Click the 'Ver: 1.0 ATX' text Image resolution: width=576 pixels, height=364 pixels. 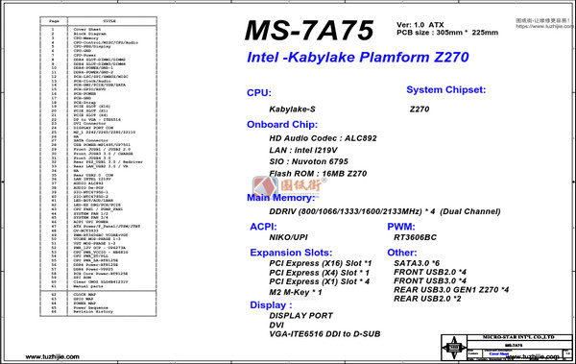coord(420,25)
